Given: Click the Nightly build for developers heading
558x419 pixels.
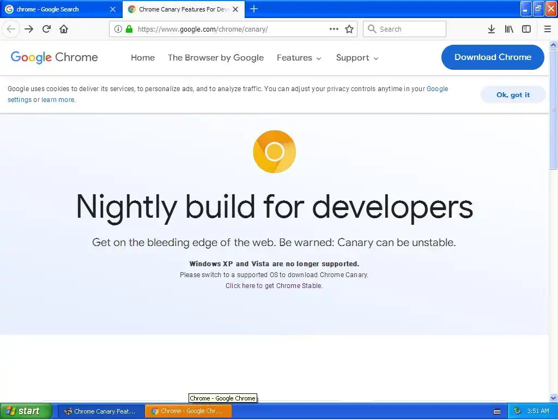Looking at the screenshot, I should 275,208.
